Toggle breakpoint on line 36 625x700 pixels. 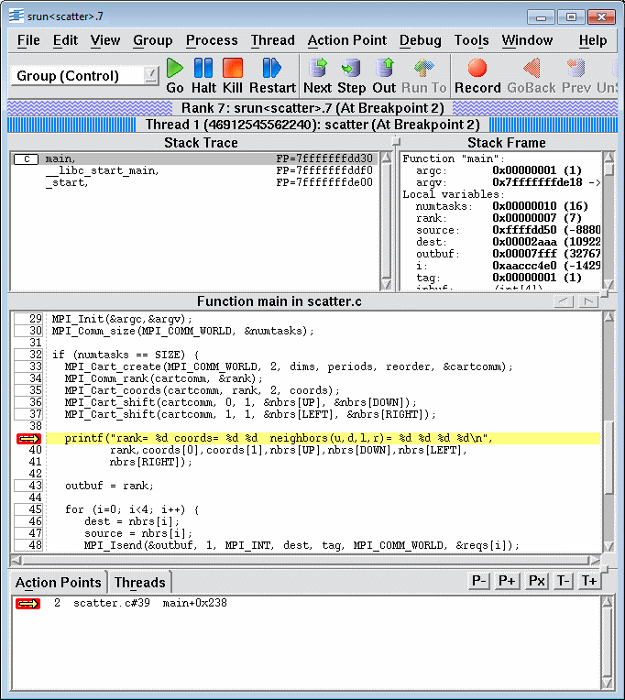(28, 402)
